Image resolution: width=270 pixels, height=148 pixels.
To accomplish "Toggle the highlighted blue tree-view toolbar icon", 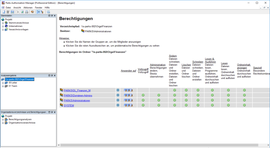I will pos(38,12).
